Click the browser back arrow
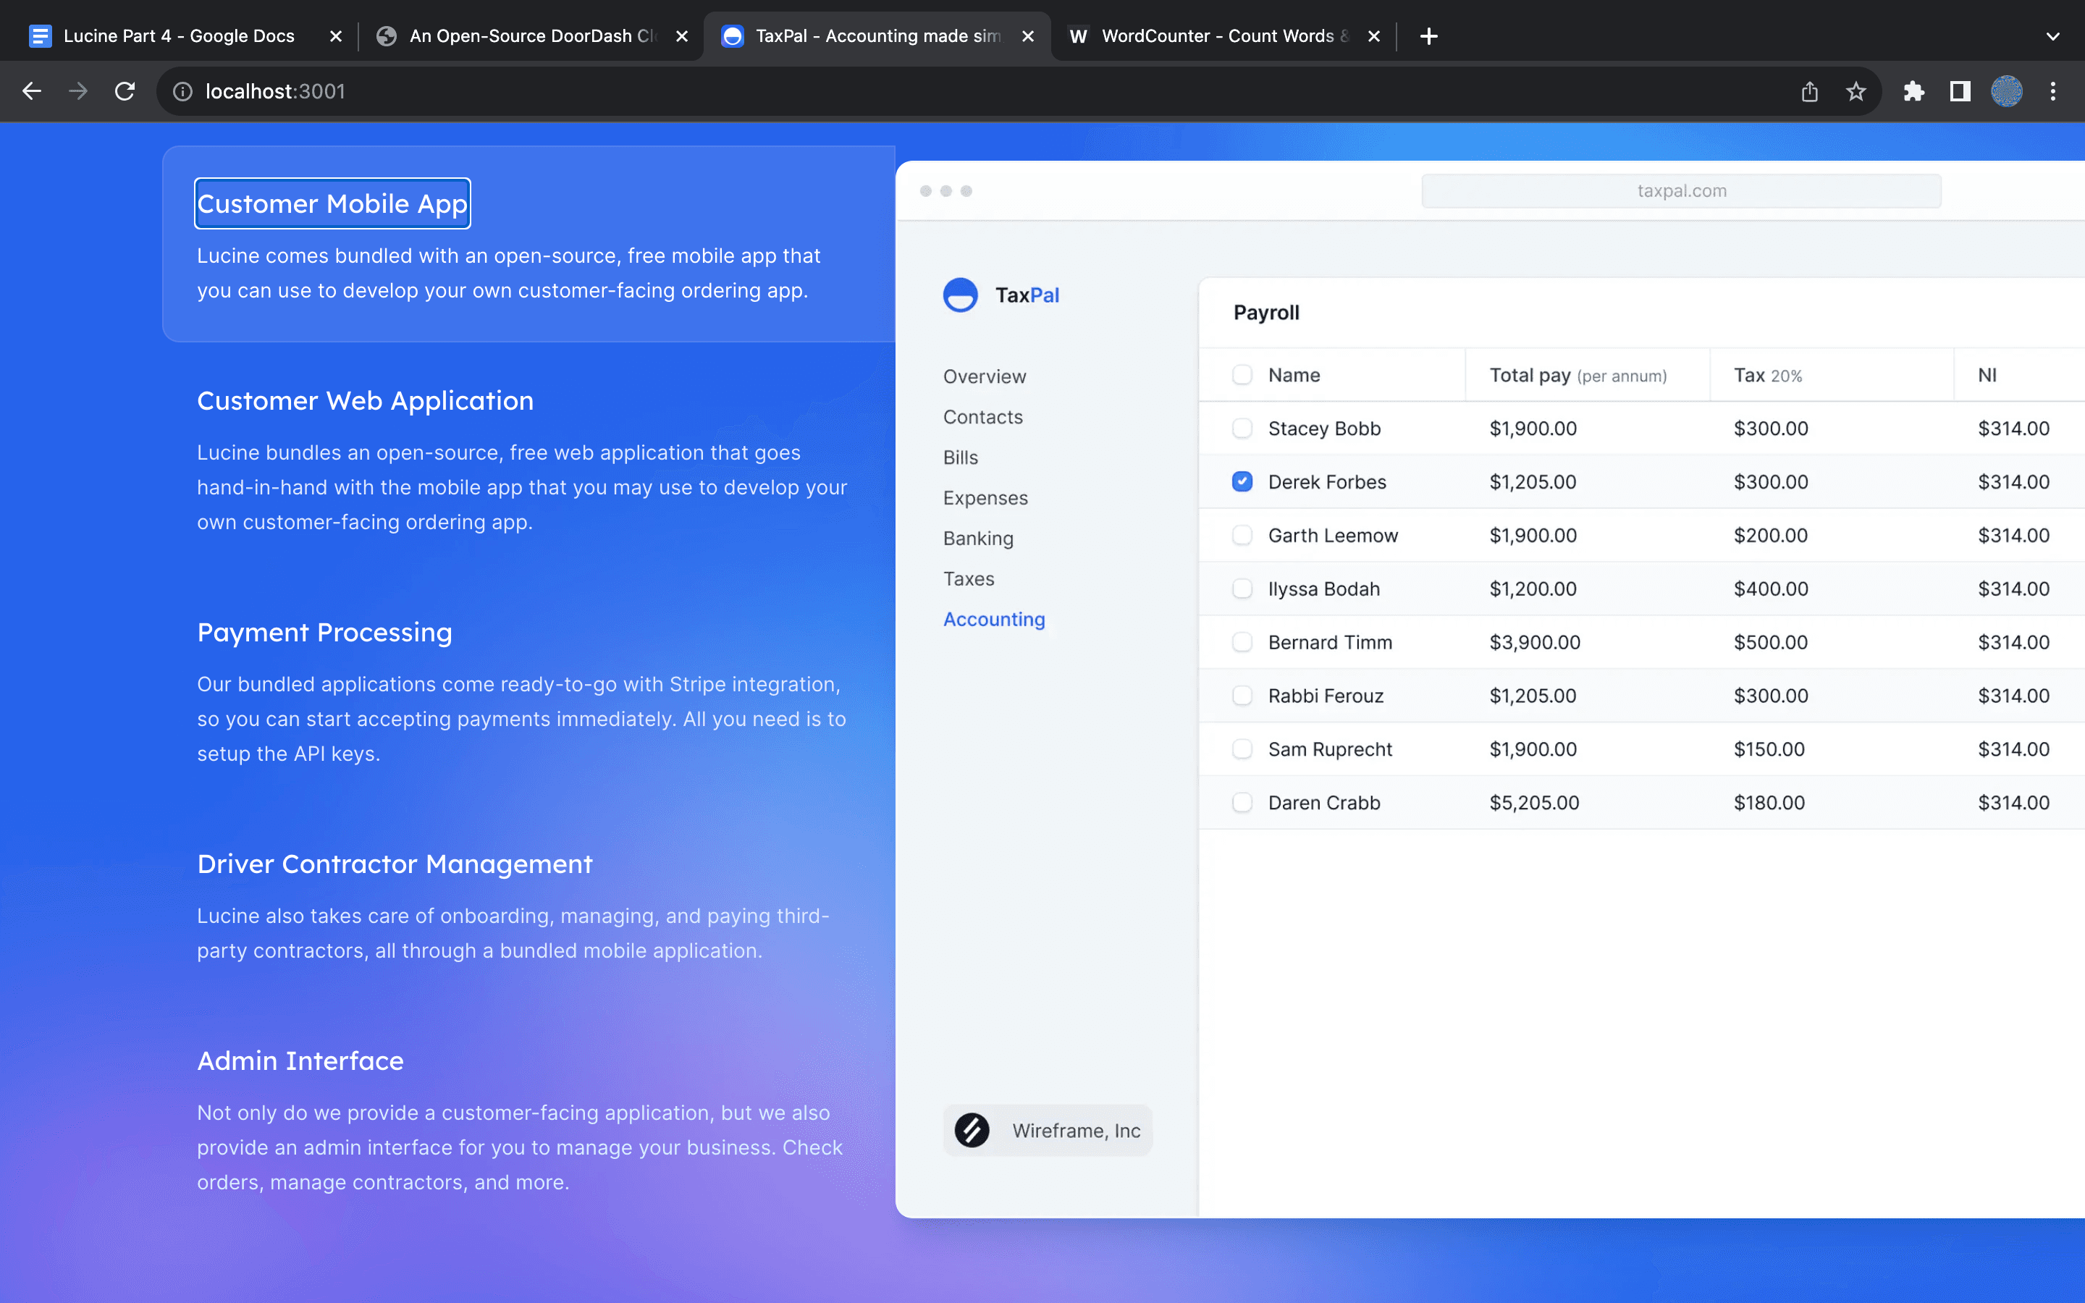2085x1303 pixels. coord(32,91)
